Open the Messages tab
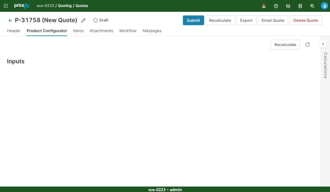This screenshot has width=330, height=192. [x=152, y=31]
